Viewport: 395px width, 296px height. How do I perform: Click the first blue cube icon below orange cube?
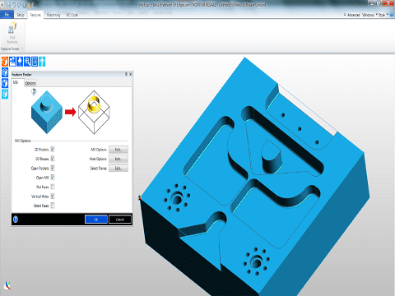(5, 72)
